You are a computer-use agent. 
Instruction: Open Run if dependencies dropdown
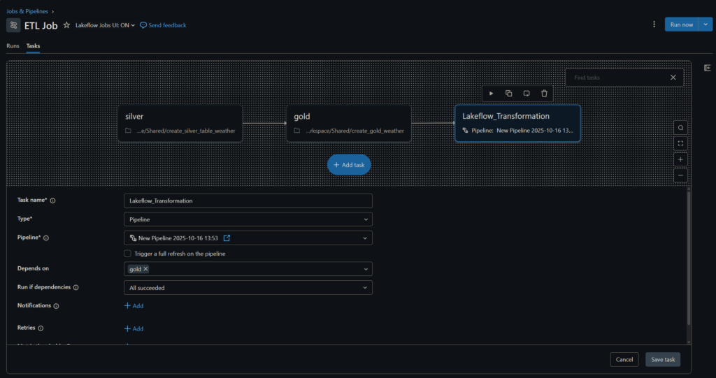pyautogui.click(x=248, y=287)
